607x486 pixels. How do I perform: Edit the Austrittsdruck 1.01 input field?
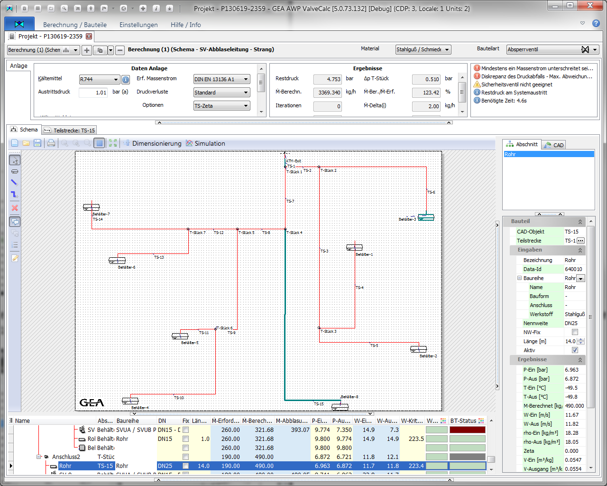(x=93, y=93)
